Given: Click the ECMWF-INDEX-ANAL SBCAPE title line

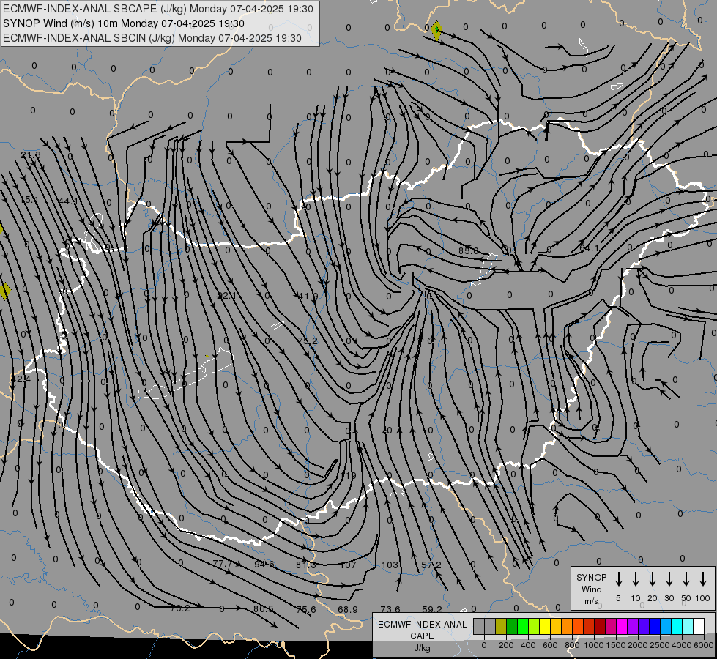Looking at the screenshot, I should coord(158,9).
